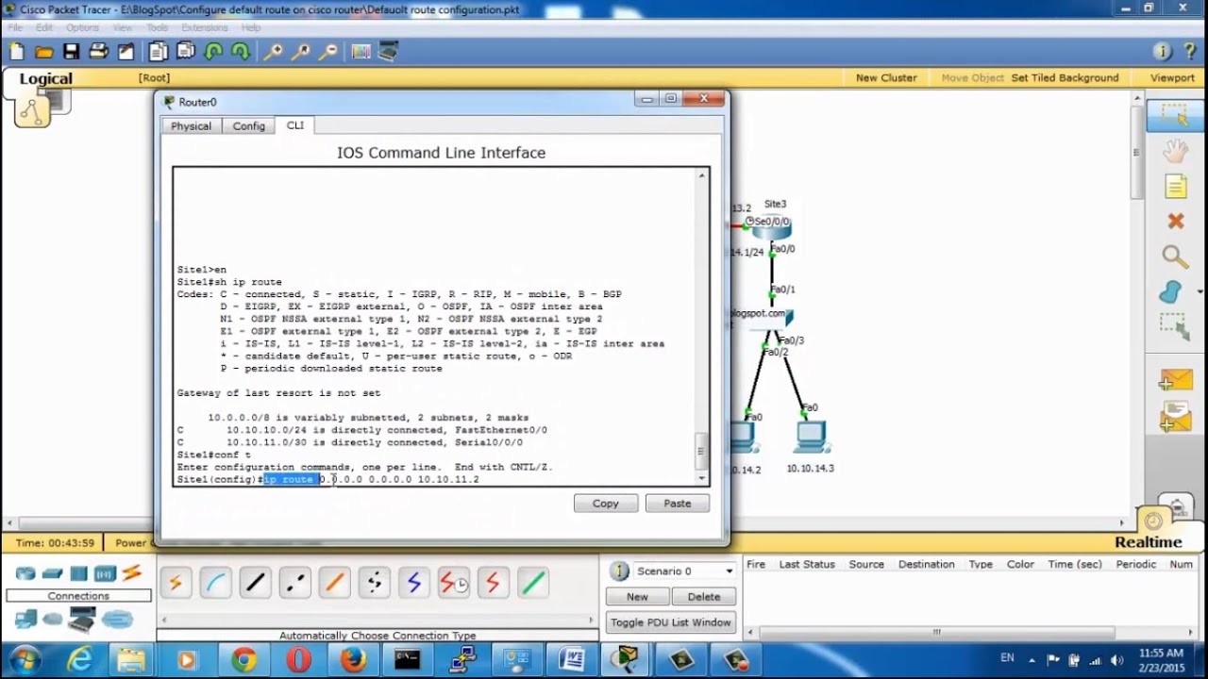This screenshot has width=1208, height=679.
Task: Pick the light blue Console cable
Action: click(x=215, y=583)
